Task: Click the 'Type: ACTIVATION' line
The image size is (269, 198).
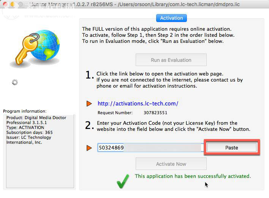Action: (x=25, y=127)
